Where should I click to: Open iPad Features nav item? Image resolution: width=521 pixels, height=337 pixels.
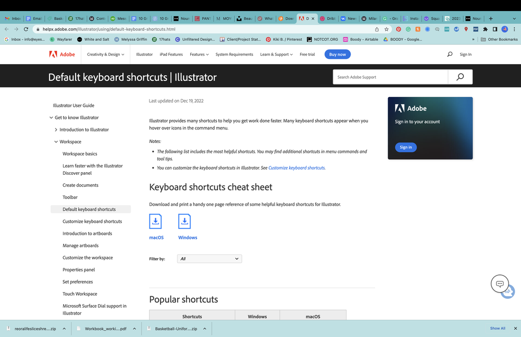coord(171,54)
